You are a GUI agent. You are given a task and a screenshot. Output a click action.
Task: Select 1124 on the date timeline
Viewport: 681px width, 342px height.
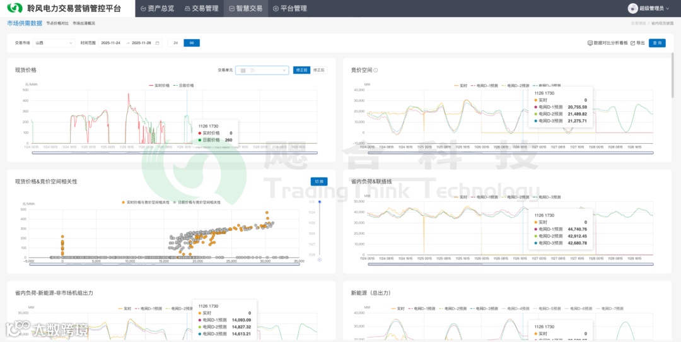coord(312,213)
